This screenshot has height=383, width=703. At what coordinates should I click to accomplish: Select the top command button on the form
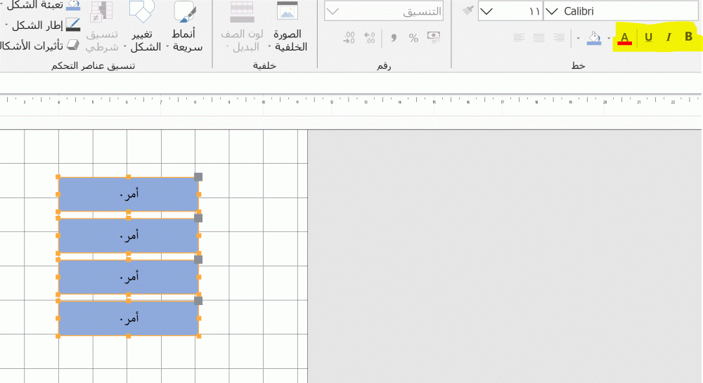coord(128,194)
